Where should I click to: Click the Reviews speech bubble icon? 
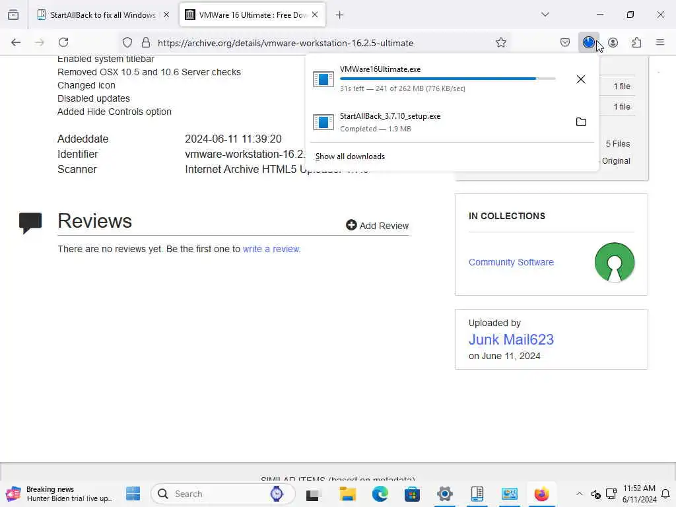point(30,223)
